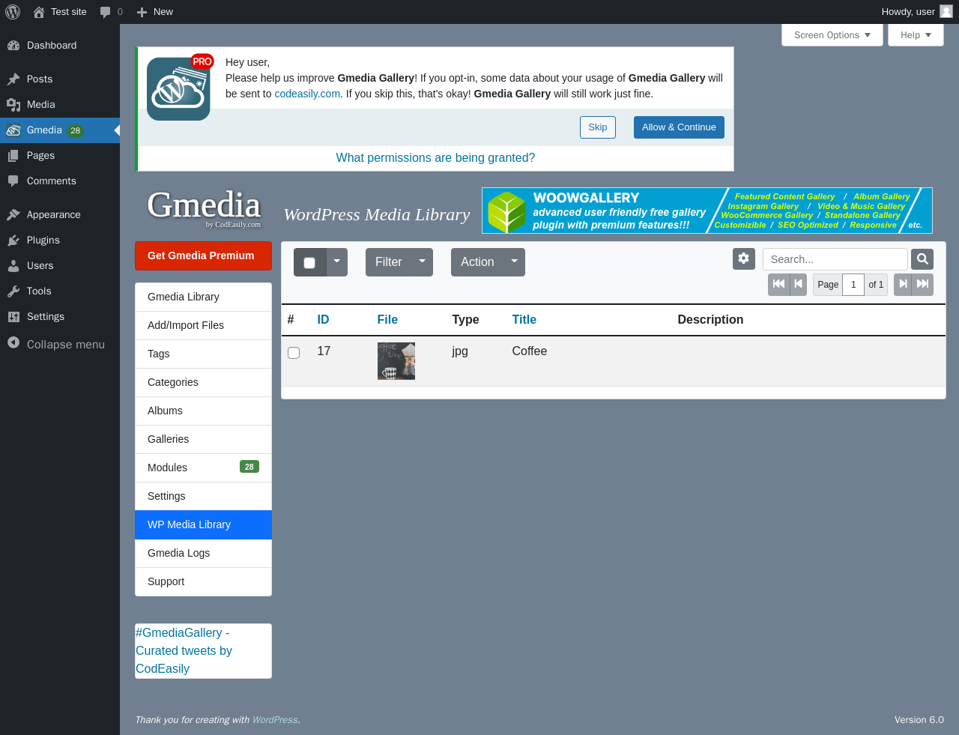Open the Gmedia Settings menu item
Viewport: 959px width, 735px height.
[x=203, y=497]
